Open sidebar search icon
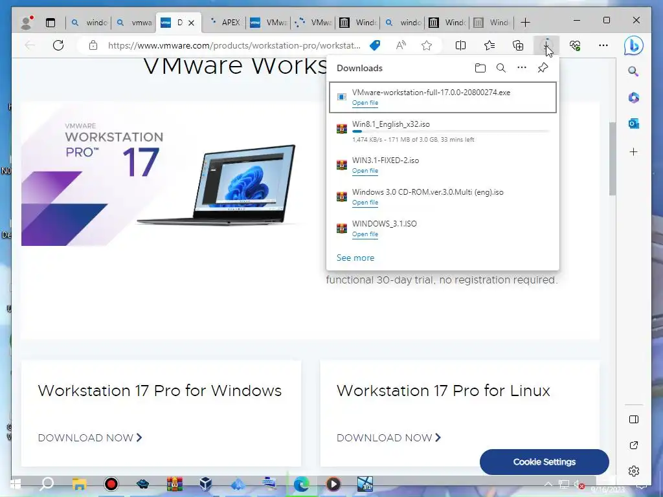 click(633, 71)
